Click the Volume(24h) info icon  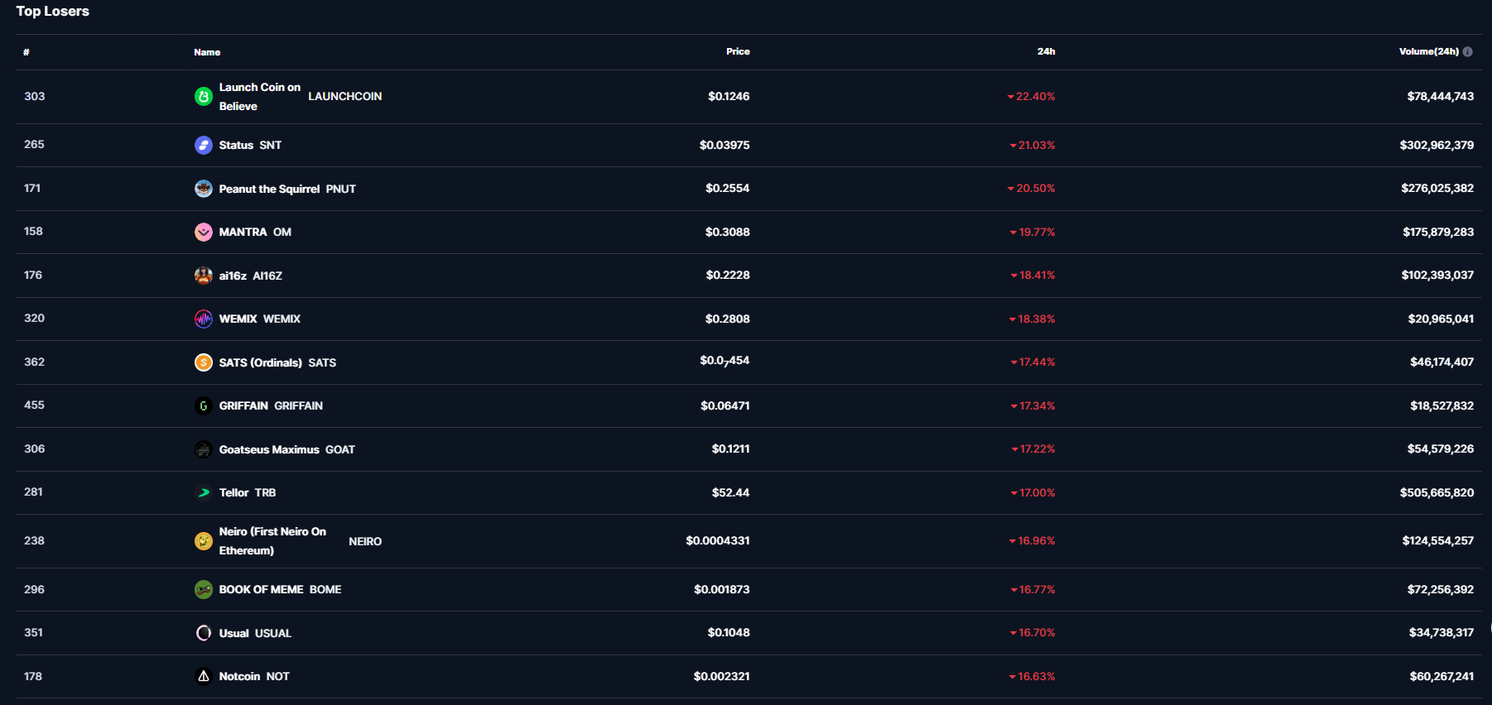(x=1468, y=51)
